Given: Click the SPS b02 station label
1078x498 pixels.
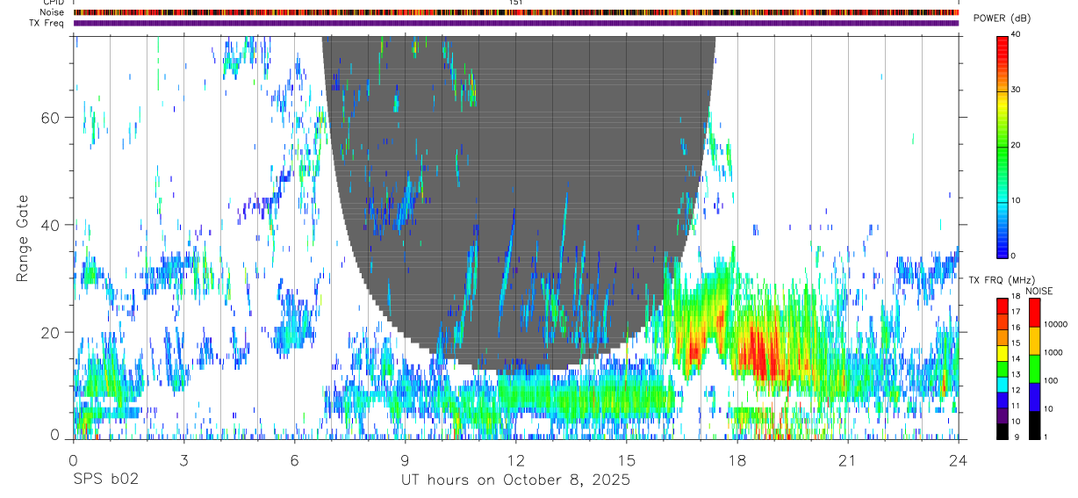Looking at the screenshot, I should 104,480.
